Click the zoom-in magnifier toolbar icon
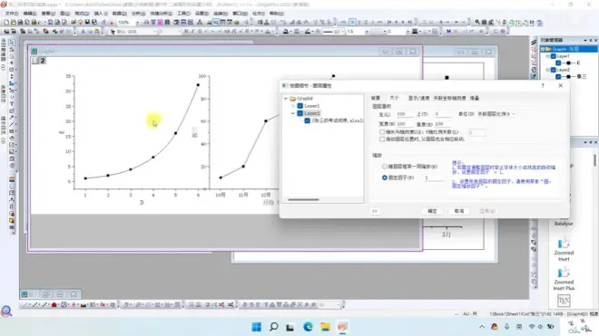 click(477, 22)
